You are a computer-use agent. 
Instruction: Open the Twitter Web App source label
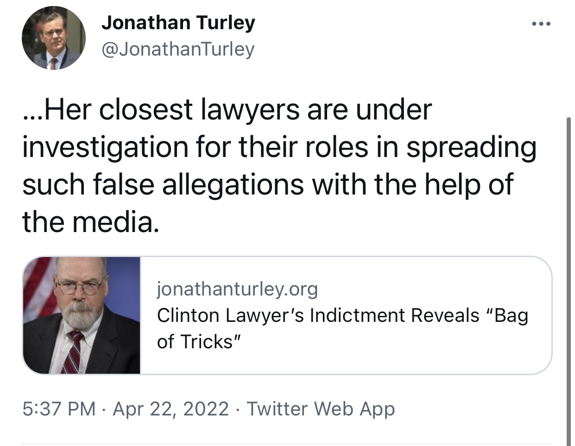(x=321, y=409)
